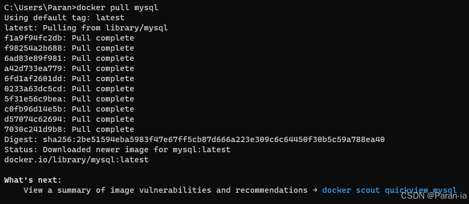Screen dimensions: 469x204
Task: Click layer ID f1a9f94fc2db
Action: coord(33,38)
